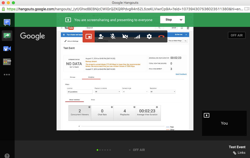
Task: Open YouTube account avatar
Action: pyautogui.click(x=188, y=28)
